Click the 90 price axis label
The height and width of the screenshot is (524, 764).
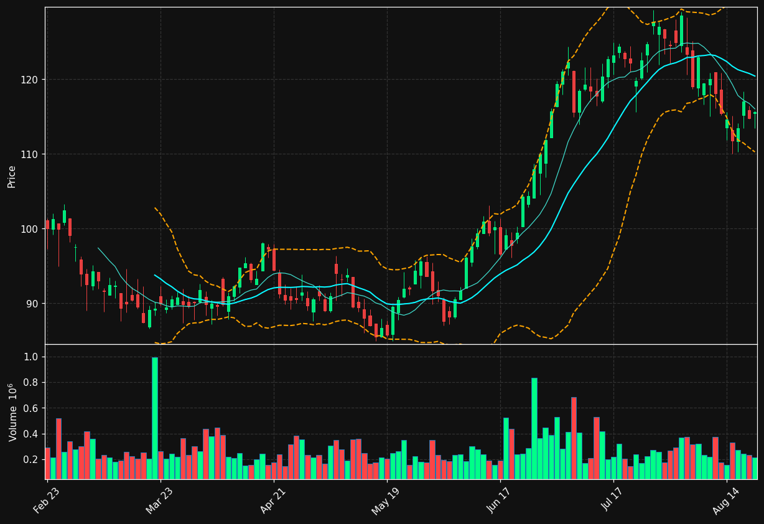click(x=32, y=304)
